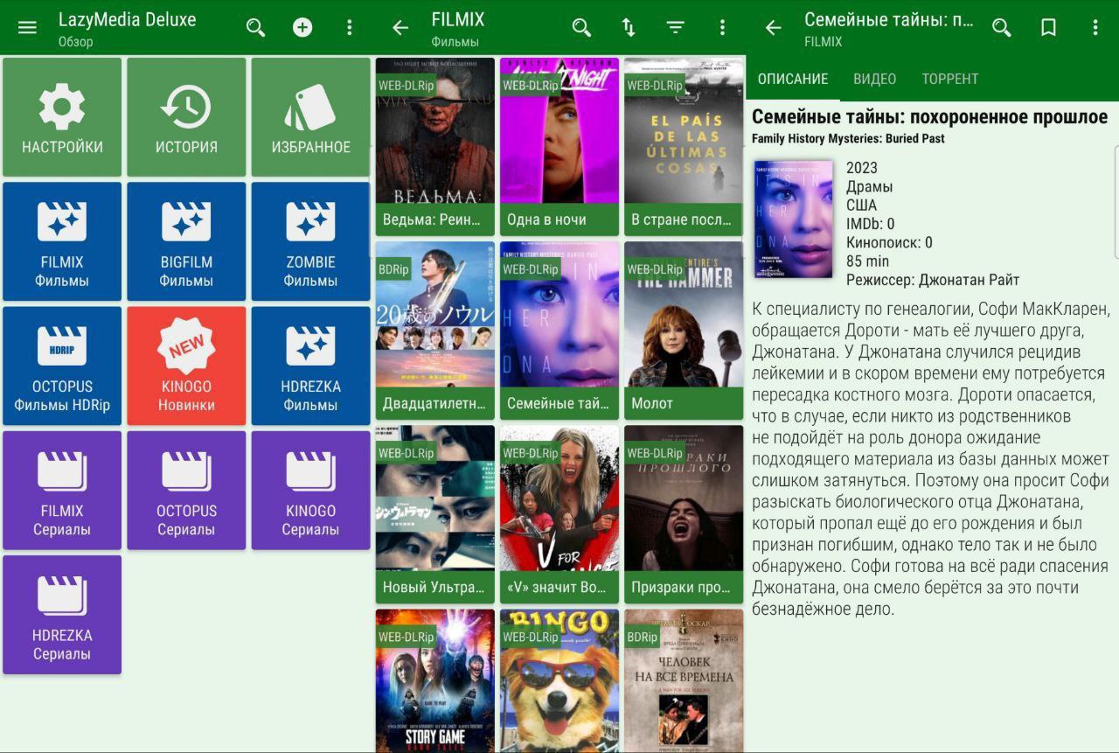The width and height of the screenshot is (1119, 753).
Task: Open the Ведьма: Реин... movie poster
Action: click(x=435, y=147)
